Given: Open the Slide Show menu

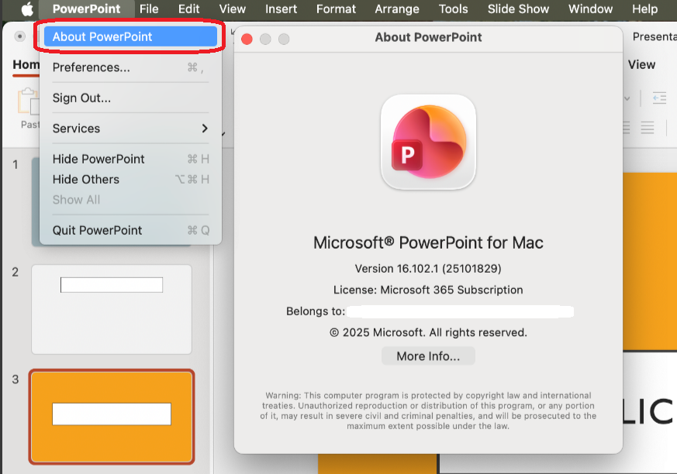Looking at the screenshot, I should [x=518, y=9].
